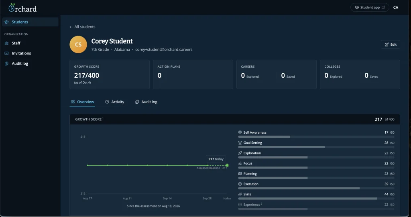Viewport: 411px width, 217px height.
Task: Click the Focus sliders icon
Action: click(240, 163)
